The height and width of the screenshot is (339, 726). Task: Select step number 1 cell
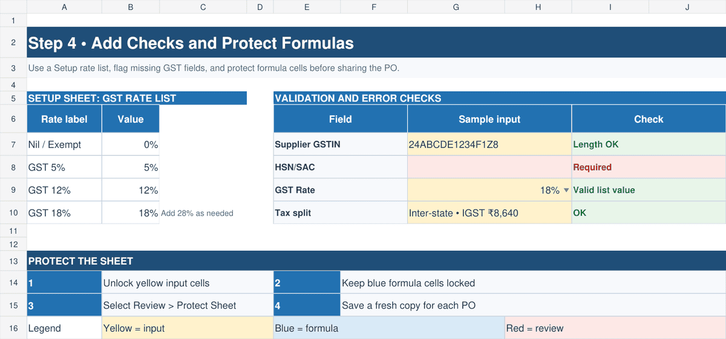click(x=64, y=283)
